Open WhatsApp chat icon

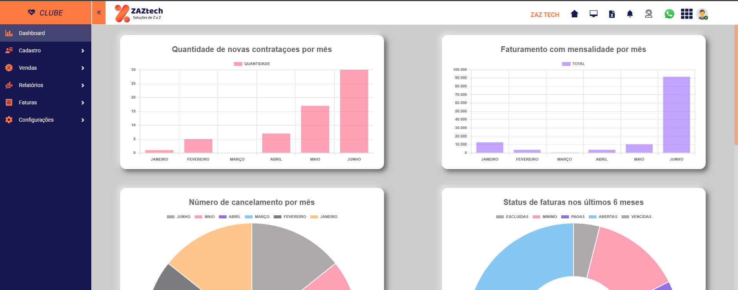tap(669, 14)
